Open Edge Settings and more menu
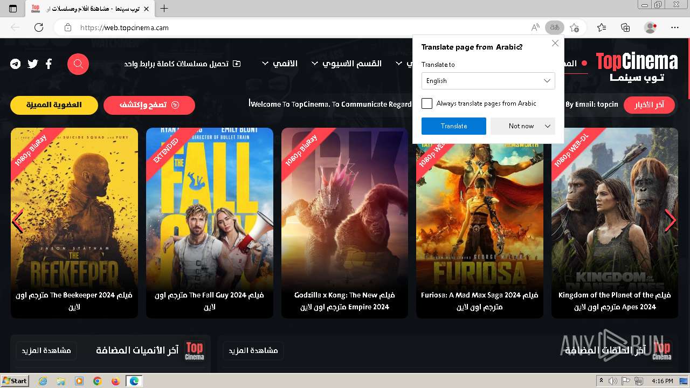Viewport: 690px width, 388px height. [x=675, y=27]
